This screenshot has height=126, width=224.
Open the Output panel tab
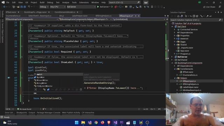[x=32, y=113]
